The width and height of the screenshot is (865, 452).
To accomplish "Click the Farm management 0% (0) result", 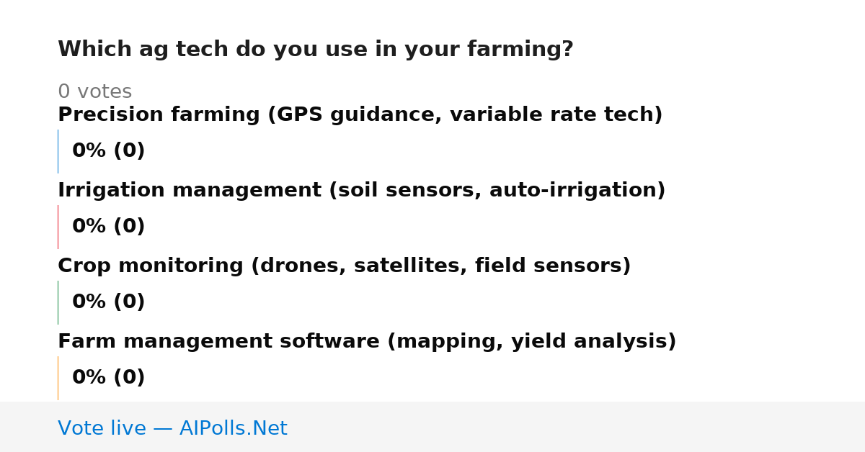I will [x=108, y=378].
